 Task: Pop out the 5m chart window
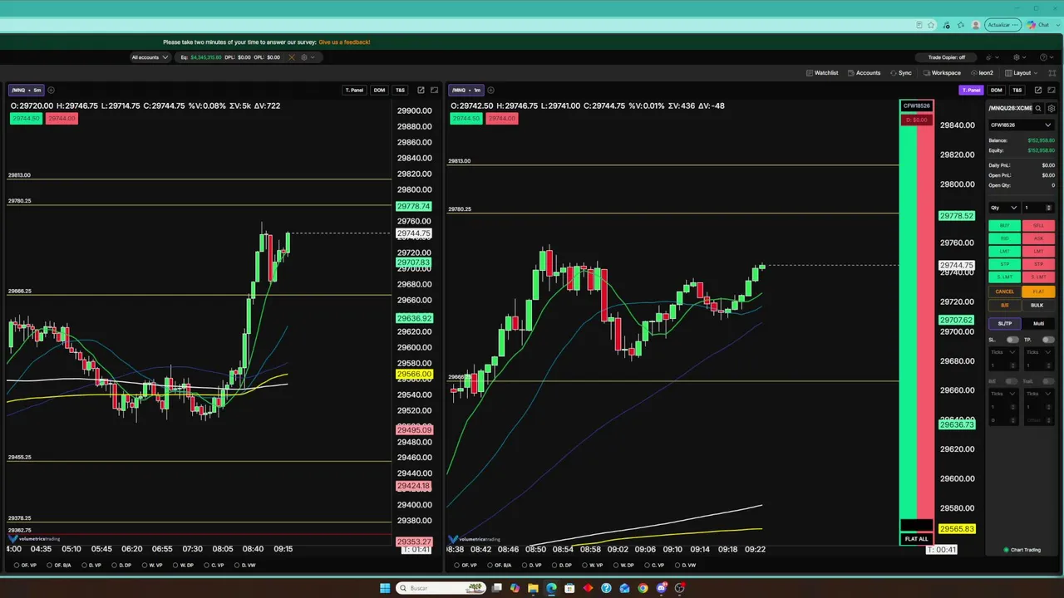coord(421,90)
